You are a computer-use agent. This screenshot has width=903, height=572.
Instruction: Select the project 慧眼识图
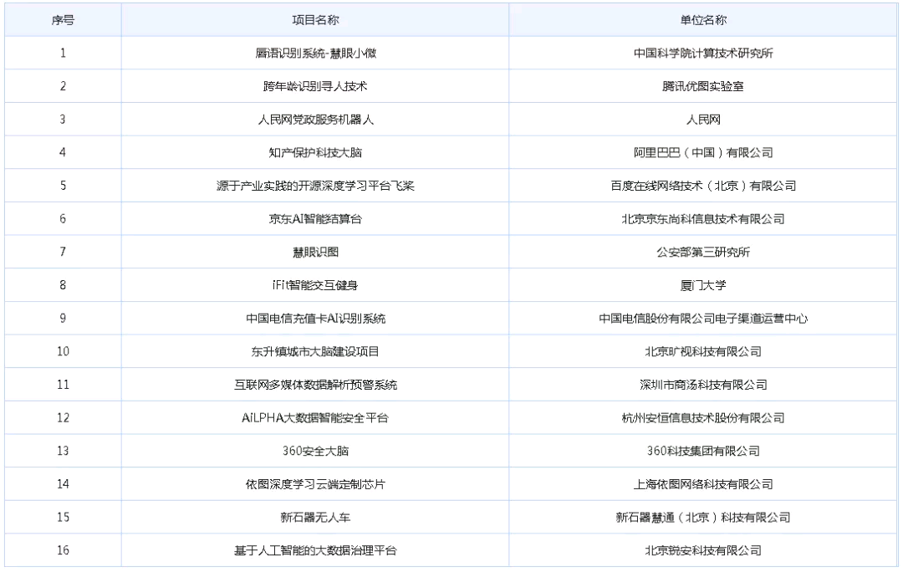coord(315,252)
